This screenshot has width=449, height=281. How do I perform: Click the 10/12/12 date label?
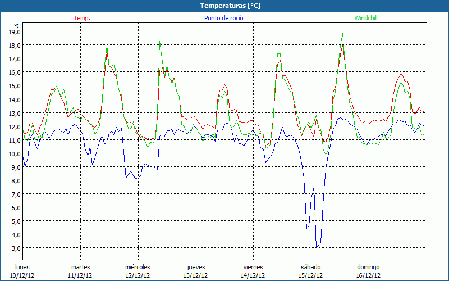[x=23, y=275]
